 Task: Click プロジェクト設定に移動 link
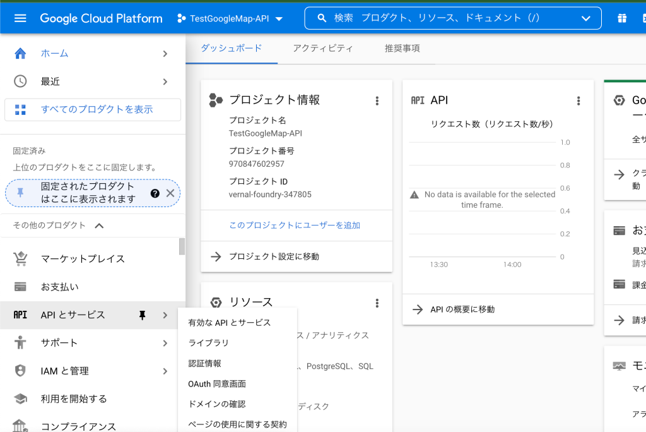tap(274, 256)
